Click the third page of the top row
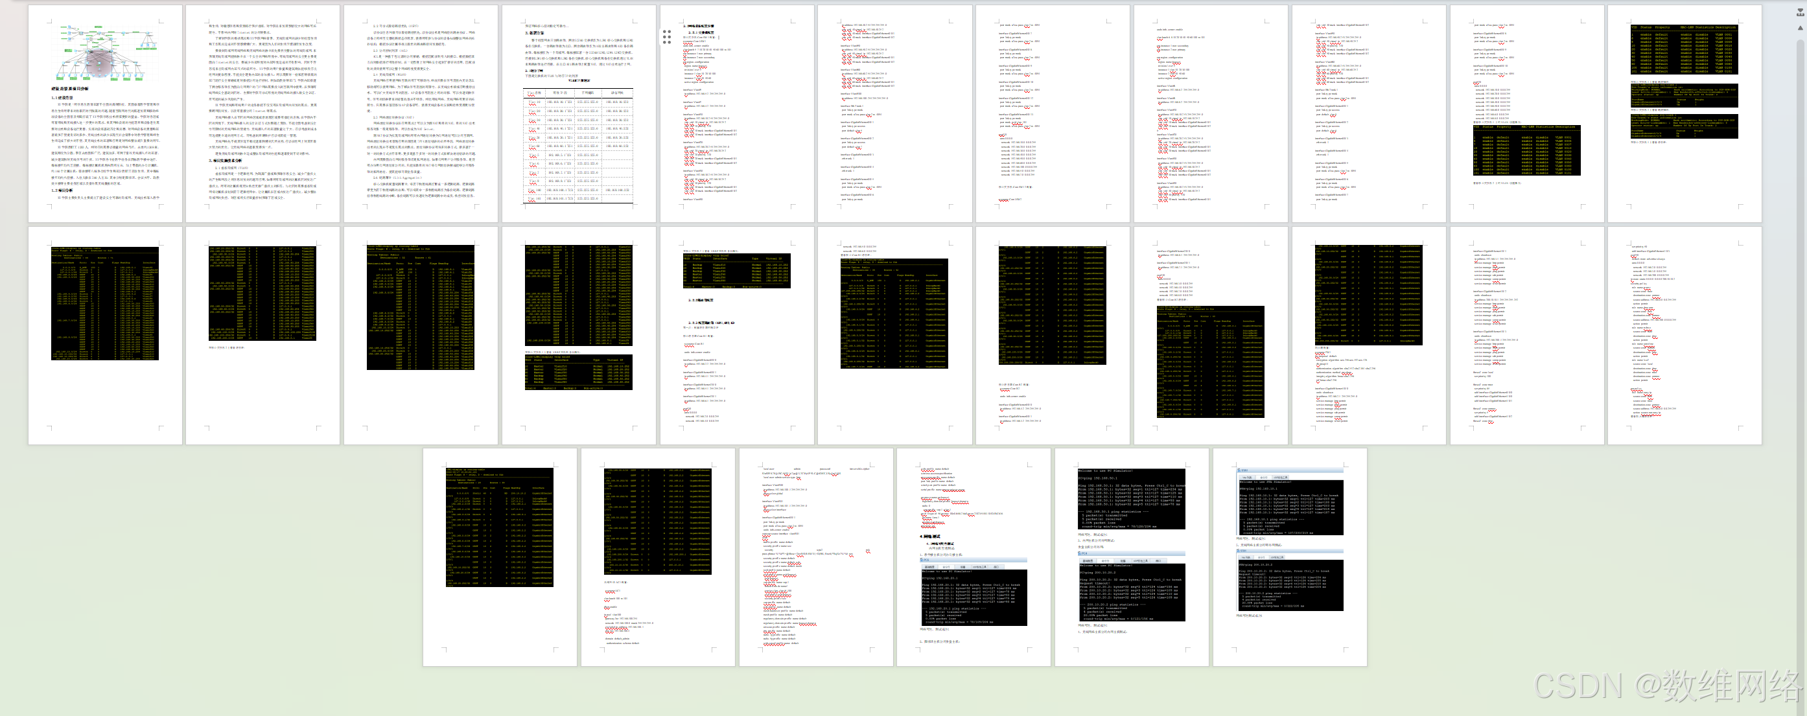 420,113
